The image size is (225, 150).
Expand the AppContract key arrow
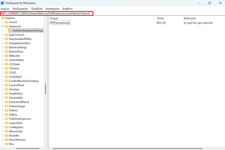3,35
